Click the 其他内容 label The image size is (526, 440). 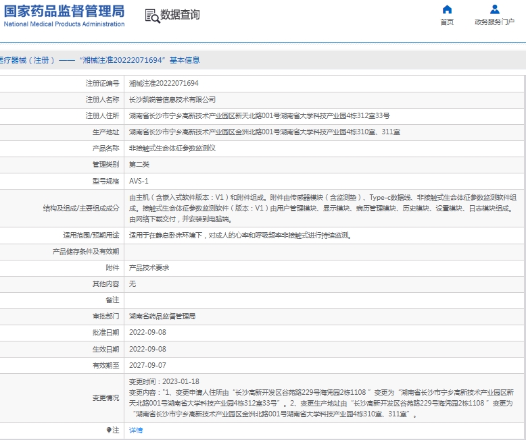tap(105, 284)
